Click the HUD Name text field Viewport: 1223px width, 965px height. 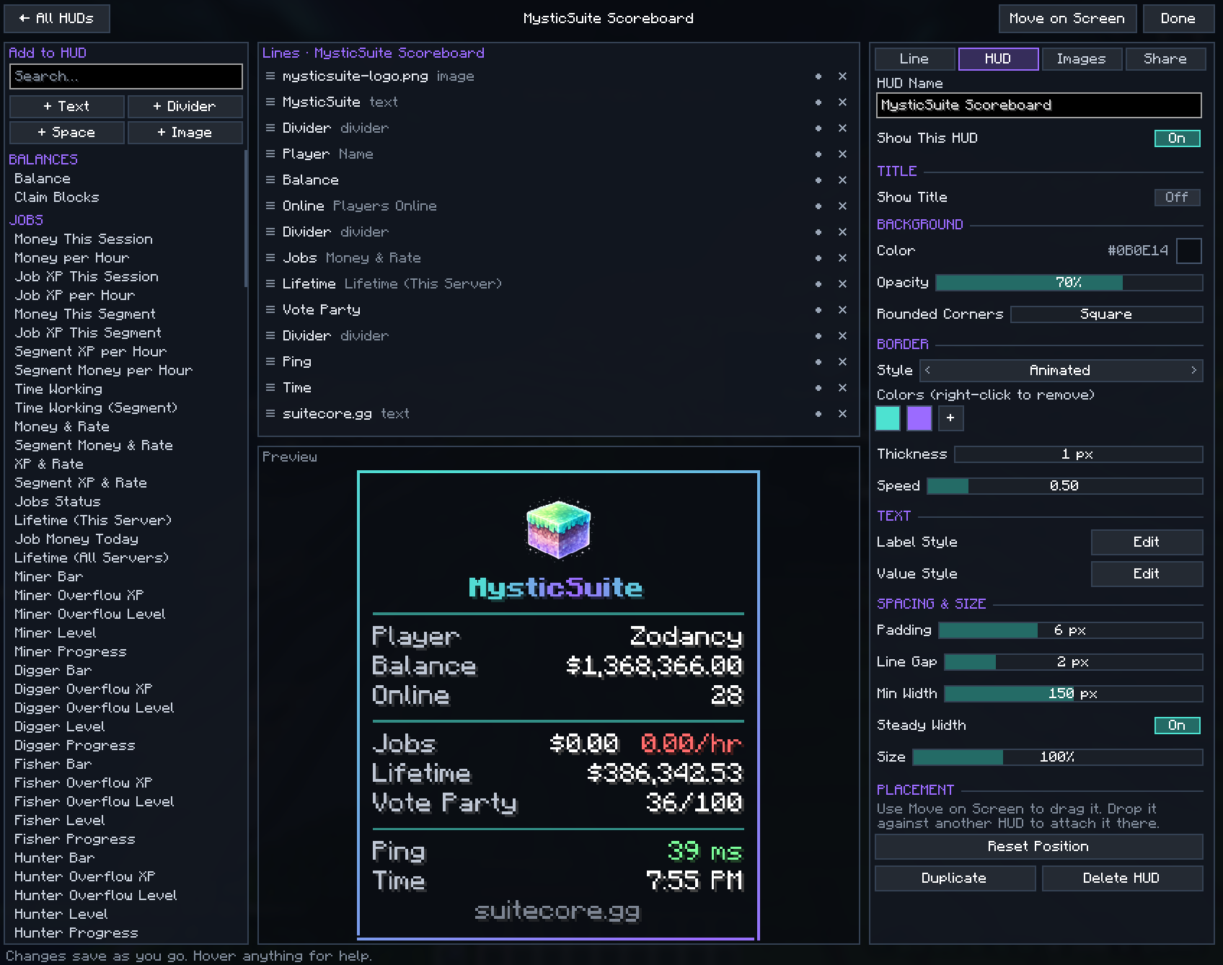pos(1039,105)
